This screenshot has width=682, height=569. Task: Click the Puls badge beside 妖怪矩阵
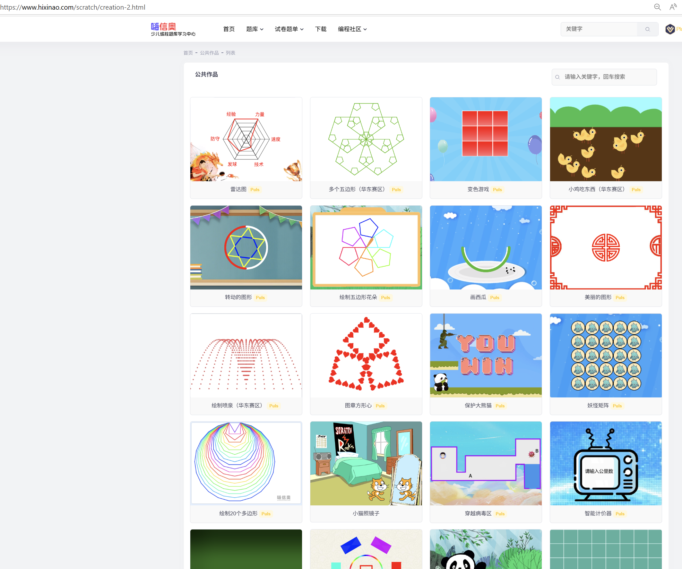617,406
